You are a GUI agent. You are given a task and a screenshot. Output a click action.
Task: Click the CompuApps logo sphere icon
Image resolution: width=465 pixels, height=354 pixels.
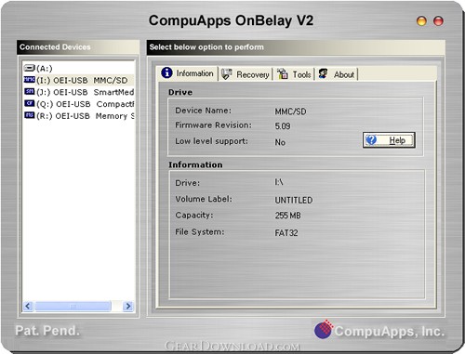323,329
